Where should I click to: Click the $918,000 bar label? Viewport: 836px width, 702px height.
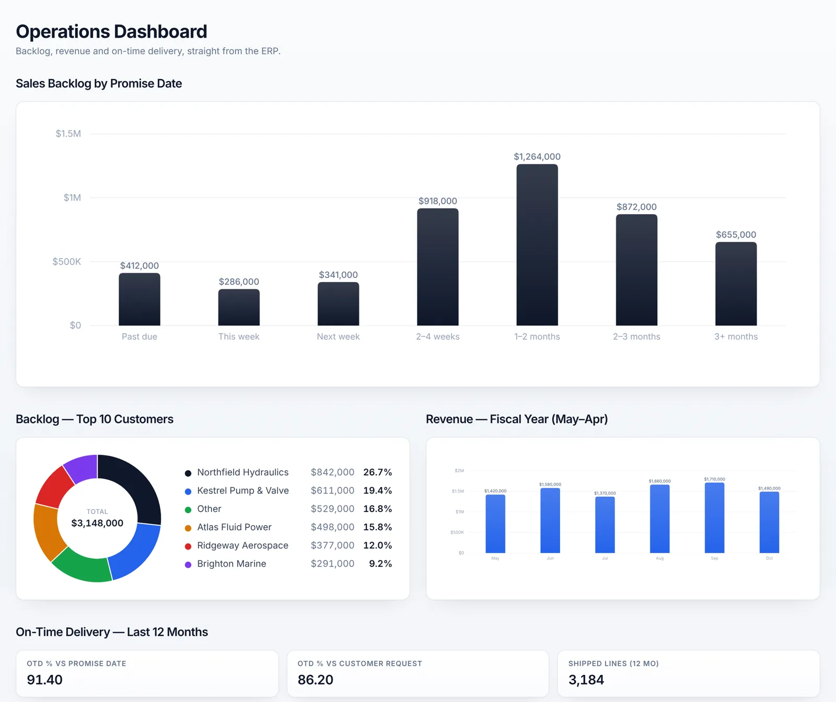[438, 201]
